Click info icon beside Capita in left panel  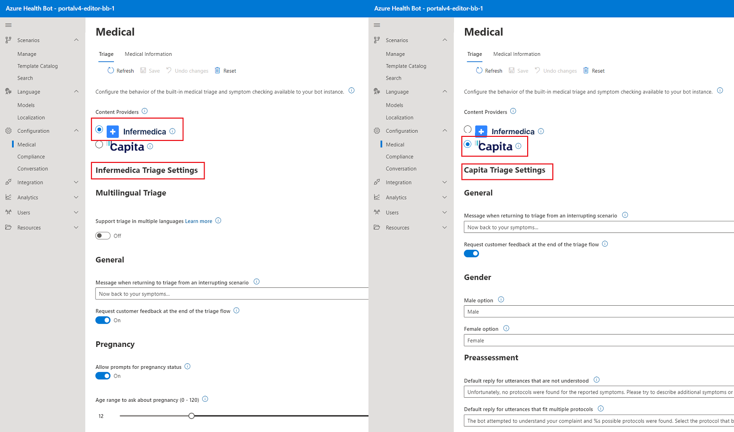point(150,146)
